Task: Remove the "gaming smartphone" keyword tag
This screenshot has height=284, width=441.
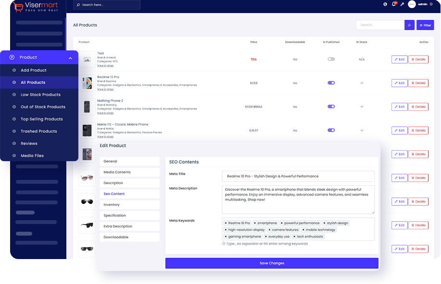Action: click(226, 237)
